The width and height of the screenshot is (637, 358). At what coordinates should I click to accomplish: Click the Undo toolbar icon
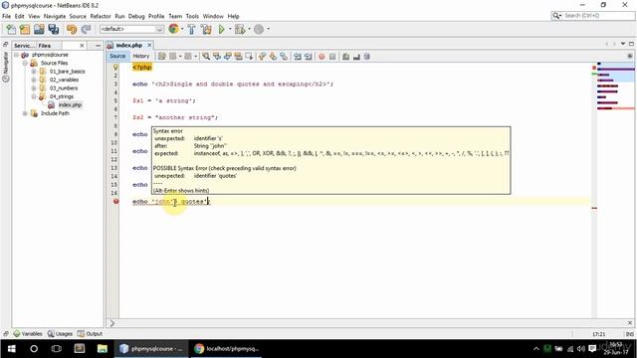tap(72, 29)
